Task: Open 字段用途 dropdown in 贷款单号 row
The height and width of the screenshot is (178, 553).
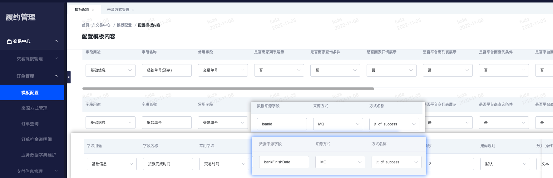Action: pos(111,123)
